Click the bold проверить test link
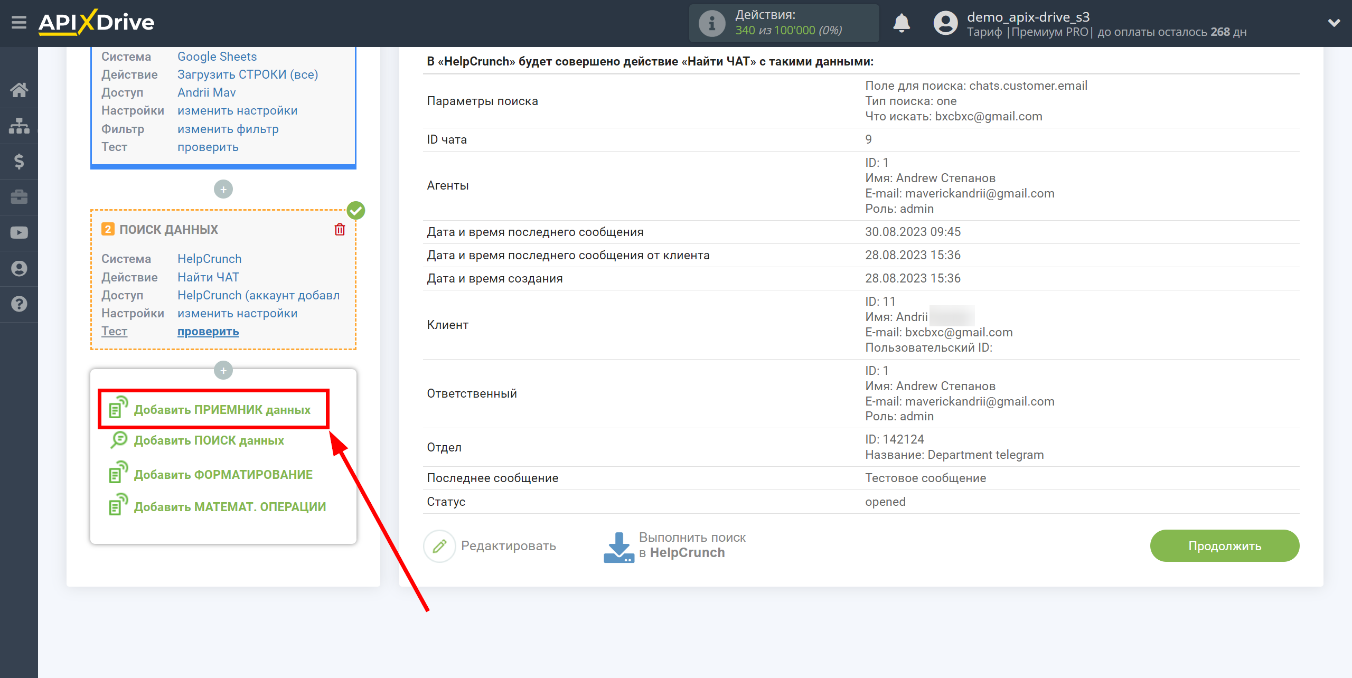This screenshot has height=678, width=1352. 208,331
